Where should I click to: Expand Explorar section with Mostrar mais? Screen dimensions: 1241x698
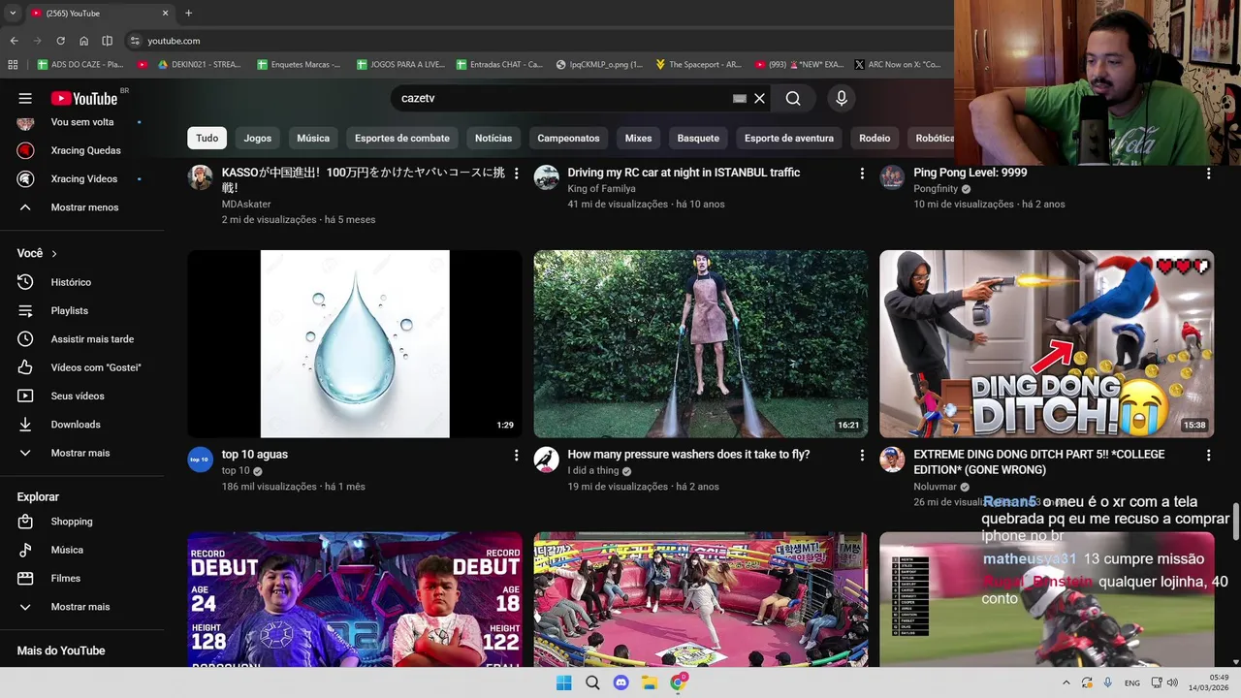click(82, 607)
